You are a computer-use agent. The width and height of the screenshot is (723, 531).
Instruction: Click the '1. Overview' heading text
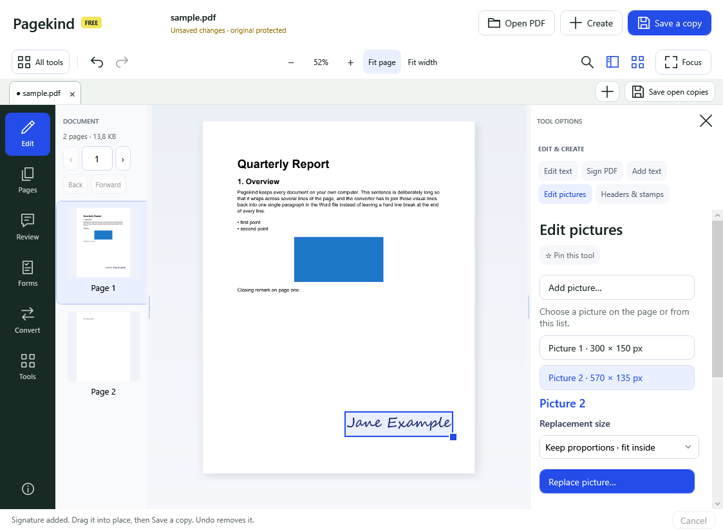click(258, 182)
